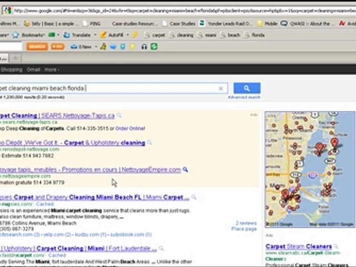Open the Carpet & Upholstery cleaning ad
356x267 pixels.
tap(72, 143)
